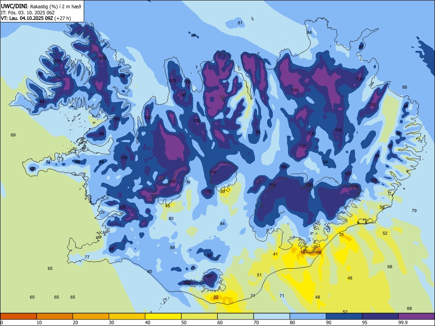
Task: Select the 95–99.9 indigo legend swatch
Action: [380, 316]
